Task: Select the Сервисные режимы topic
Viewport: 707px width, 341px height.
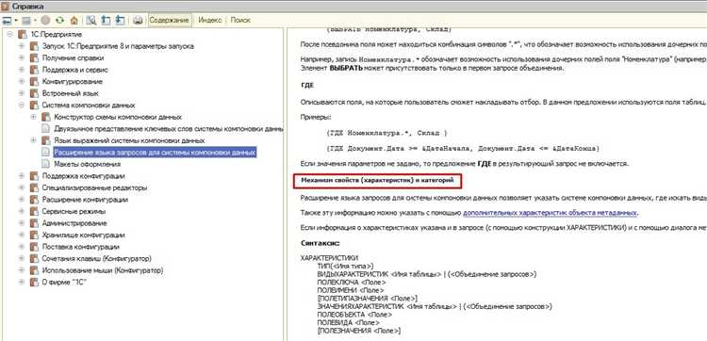Action: (x=74, y=211)
